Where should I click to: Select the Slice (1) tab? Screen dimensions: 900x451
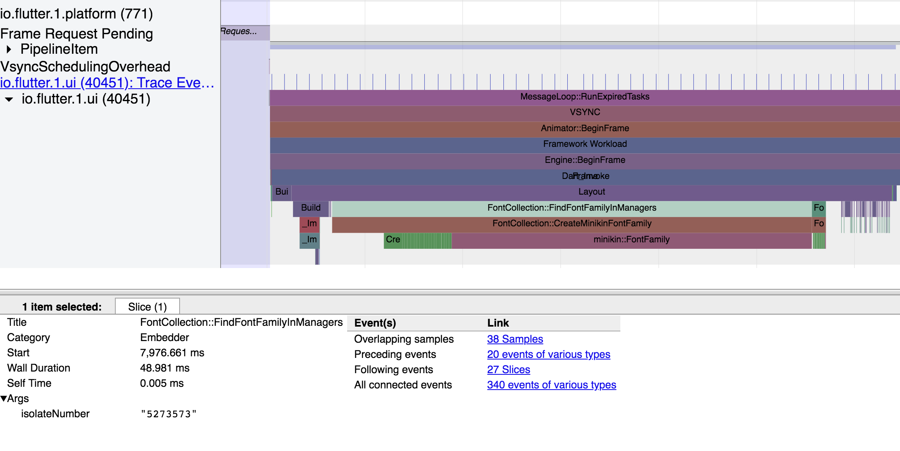tap(147, 307)
